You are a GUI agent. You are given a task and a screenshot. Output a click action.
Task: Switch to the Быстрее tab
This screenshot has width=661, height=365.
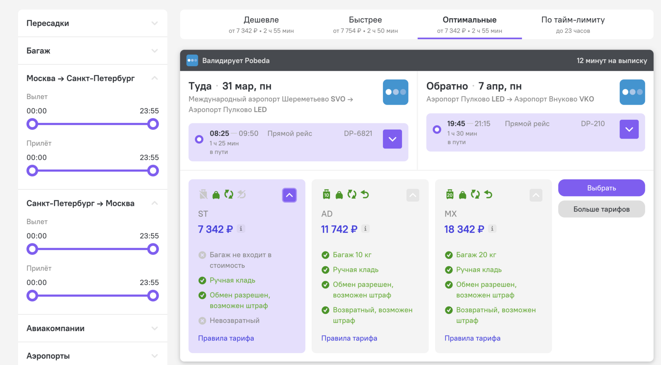[366, 24]
